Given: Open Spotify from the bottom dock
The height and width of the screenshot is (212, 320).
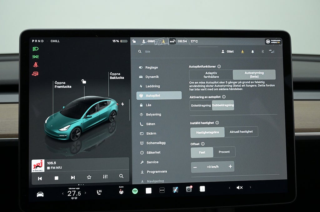Looking at the screenshot, I should (135, 191).
